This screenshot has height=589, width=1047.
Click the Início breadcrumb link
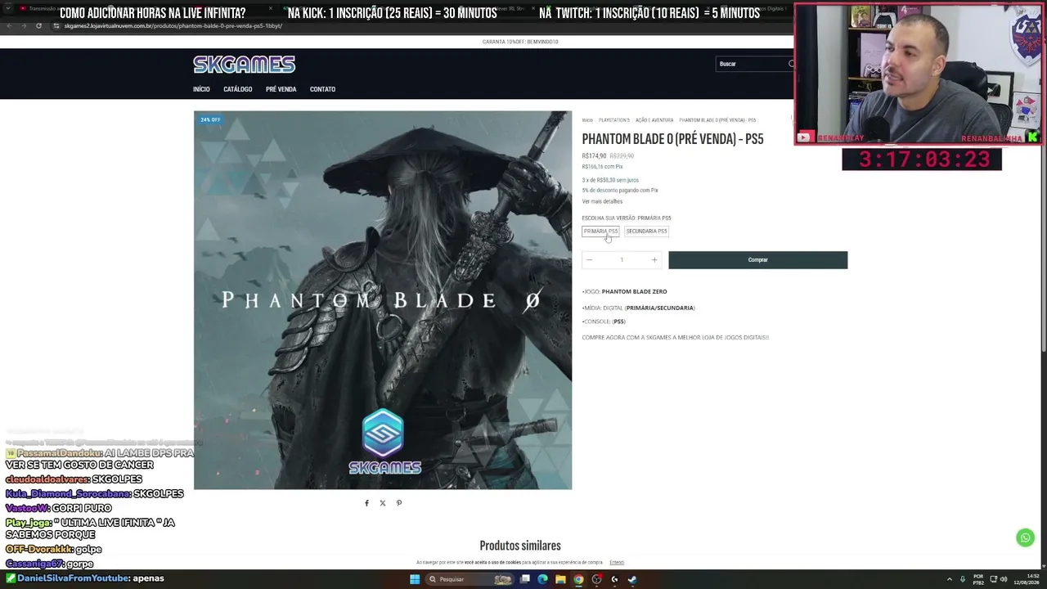coord(587,120)
